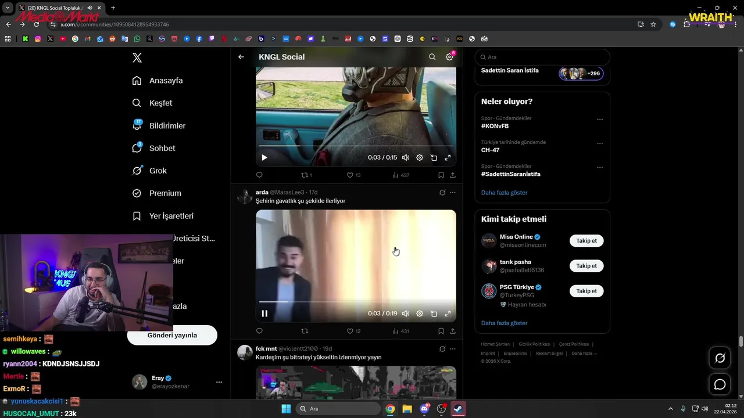Open more options on fck mnt post

(453, 349)
